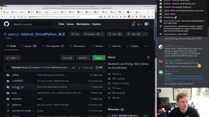Open the Patch pull request template commit
Image resolution: width=209 pixels, height=117 pixels.
(x=51, y=75)
